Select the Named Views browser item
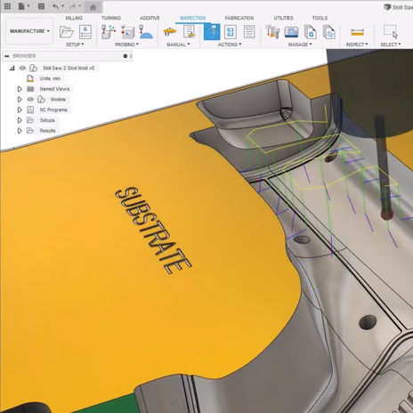 54,89
